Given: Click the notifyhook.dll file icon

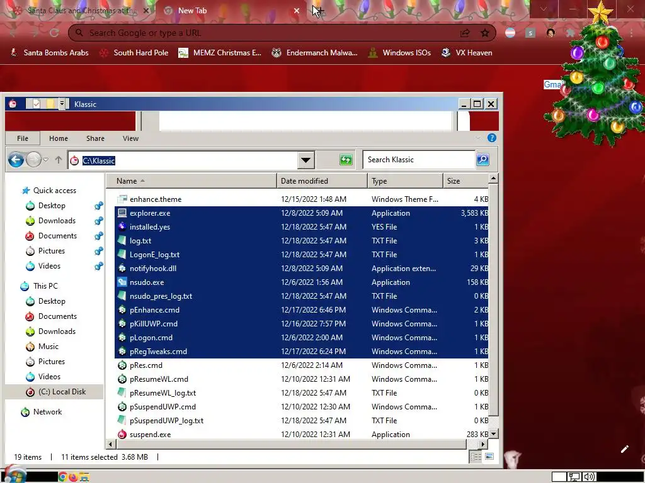Looking at the screenshot, I should click(x=122, y=268).
